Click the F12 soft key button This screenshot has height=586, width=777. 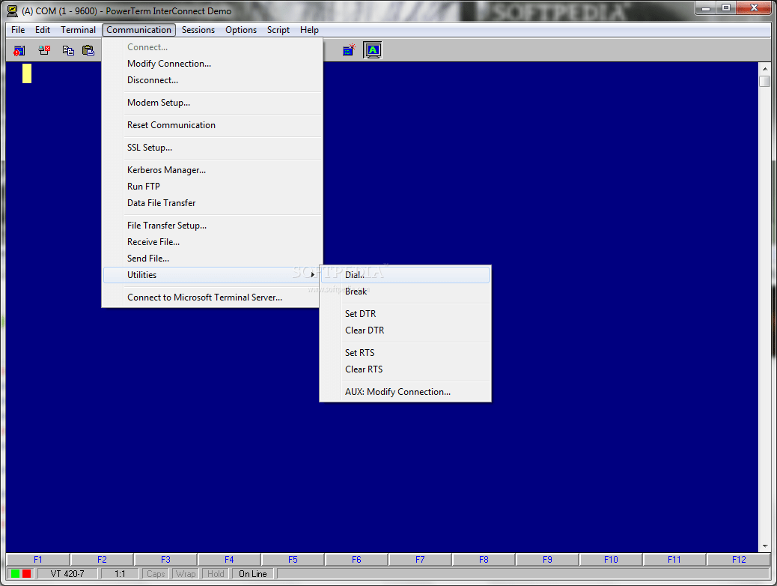[739, 560]
